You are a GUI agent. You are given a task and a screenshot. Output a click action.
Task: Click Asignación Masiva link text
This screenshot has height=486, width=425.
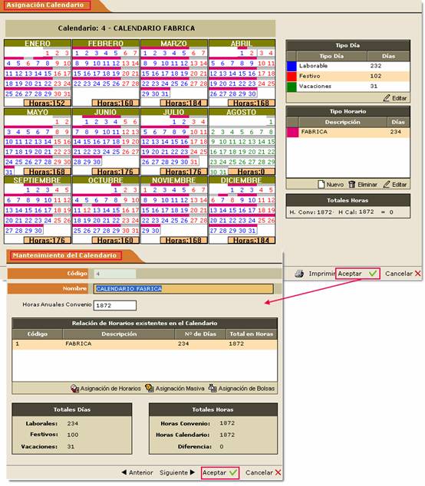180,389
